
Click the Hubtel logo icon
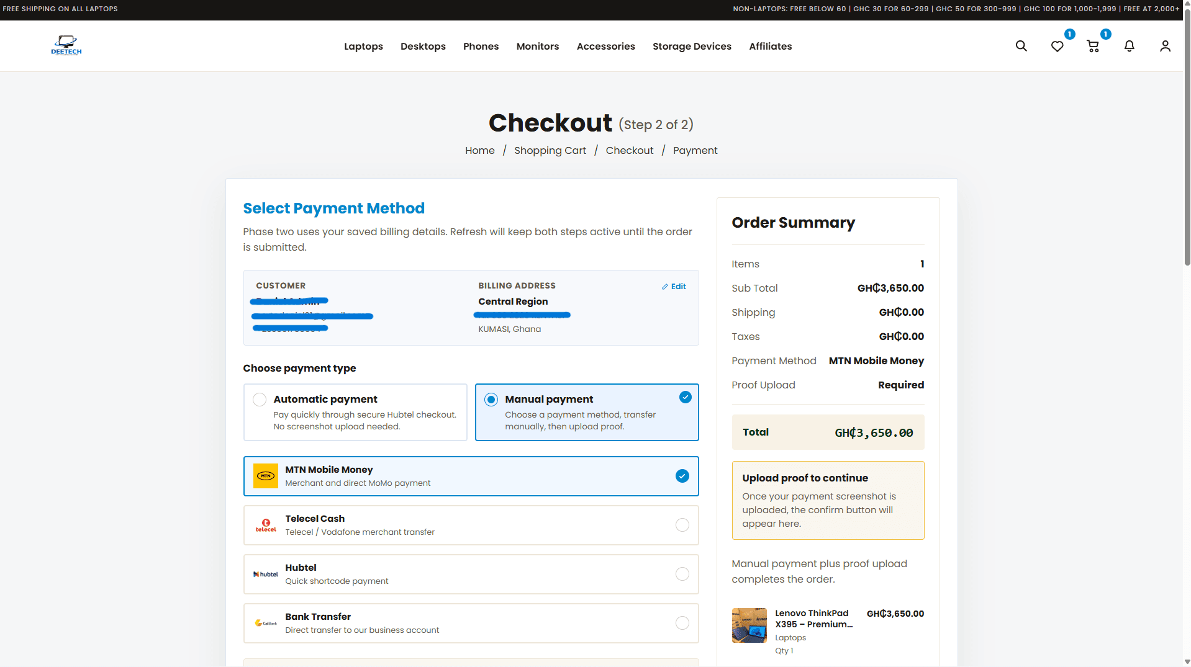[x=266, y=574]
